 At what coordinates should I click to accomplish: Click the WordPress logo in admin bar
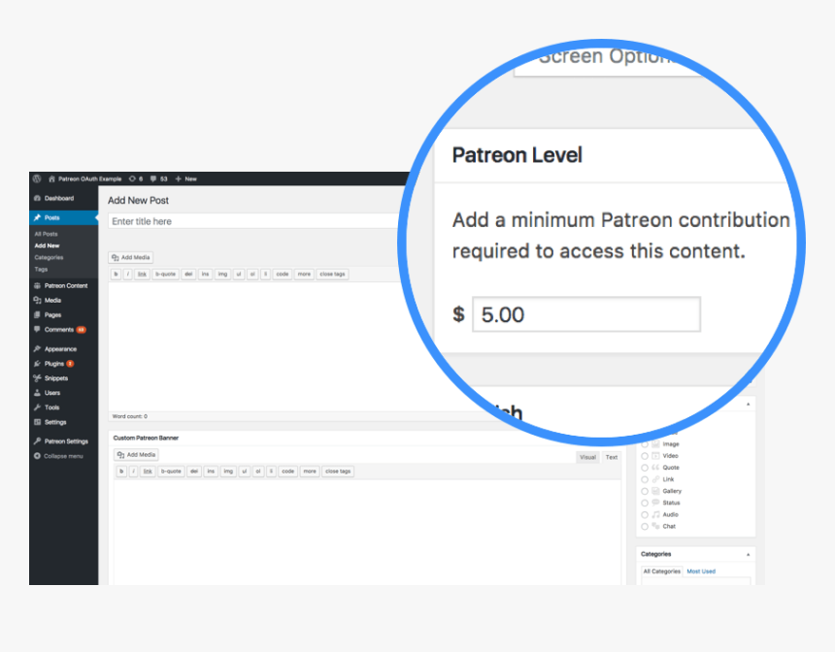(36, 179)
